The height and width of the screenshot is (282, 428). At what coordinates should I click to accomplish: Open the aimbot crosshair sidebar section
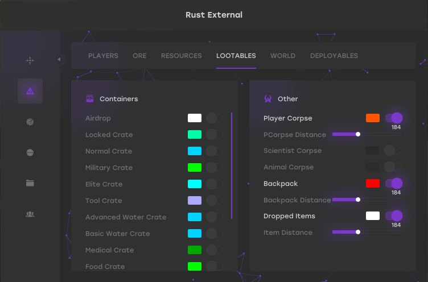(30, 60)
